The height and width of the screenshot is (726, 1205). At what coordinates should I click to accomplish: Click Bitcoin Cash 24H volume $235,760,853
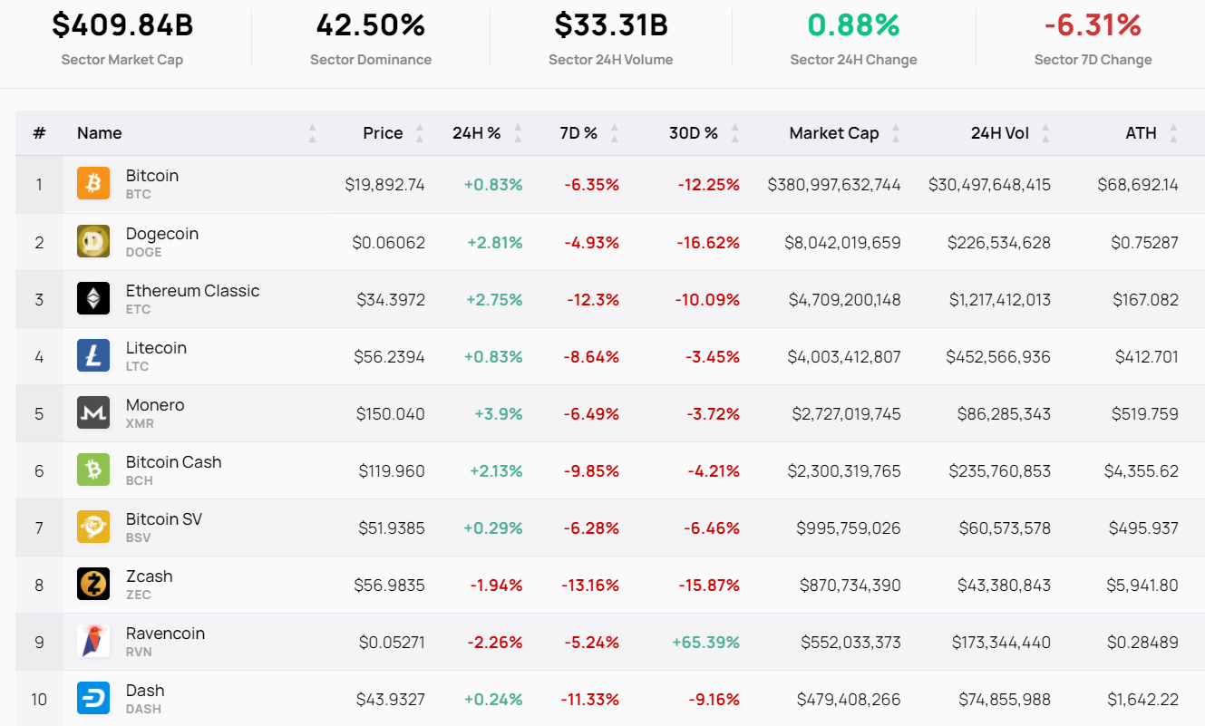[x=1000, y=470]
